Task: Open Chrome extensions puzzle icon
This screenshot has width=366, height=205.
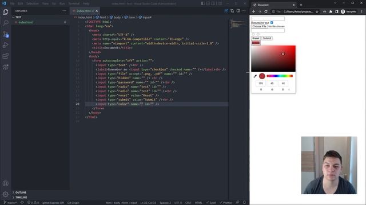Action: tap(331, 11)
